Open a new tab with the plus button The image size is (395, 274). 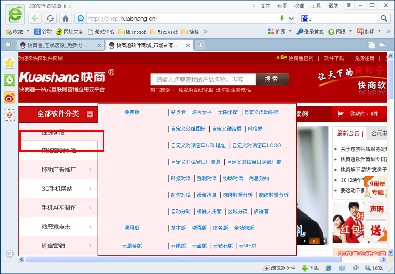pyautogui.click(x=200, y=45)
